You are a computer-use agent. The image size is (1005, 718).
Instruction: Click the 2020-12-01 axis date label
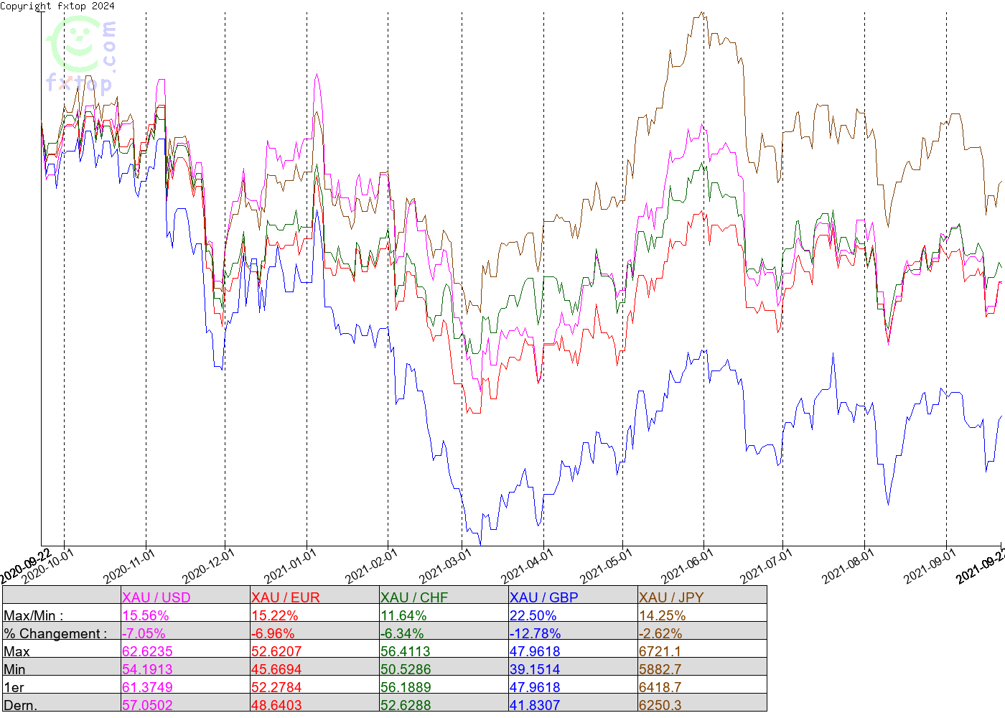(208, 567)
